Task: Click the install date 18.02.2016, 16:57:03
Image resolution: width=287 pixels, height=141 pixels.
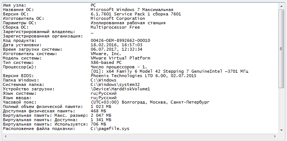Action: tap(117, 45)
